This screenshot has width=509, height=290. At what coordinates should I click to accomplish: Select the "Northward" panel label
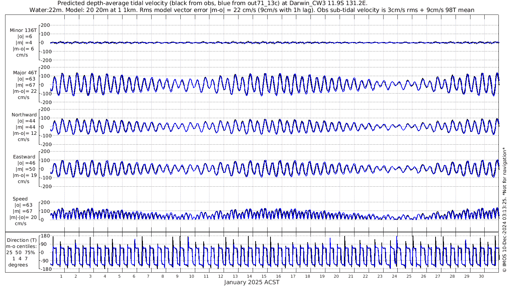coord(24,115)
